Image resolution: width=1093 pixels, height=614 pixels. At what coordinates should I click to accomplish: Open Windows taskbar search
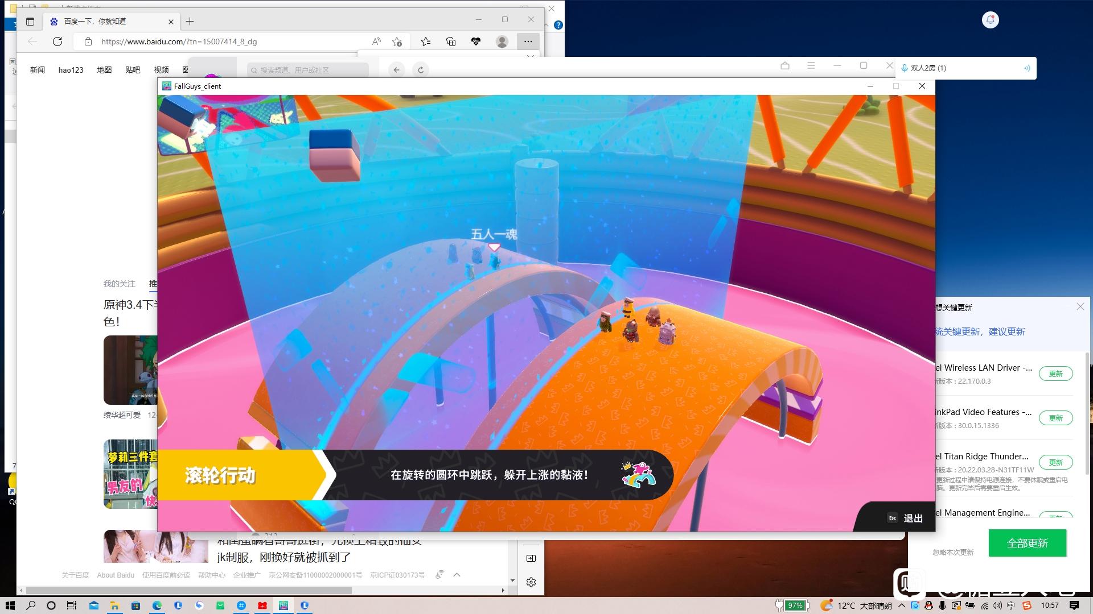[31, 605]
